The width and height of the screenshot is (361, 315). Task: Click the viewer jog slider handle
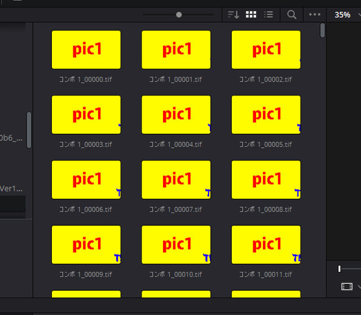pyautogui.click(x=339, y=269)
